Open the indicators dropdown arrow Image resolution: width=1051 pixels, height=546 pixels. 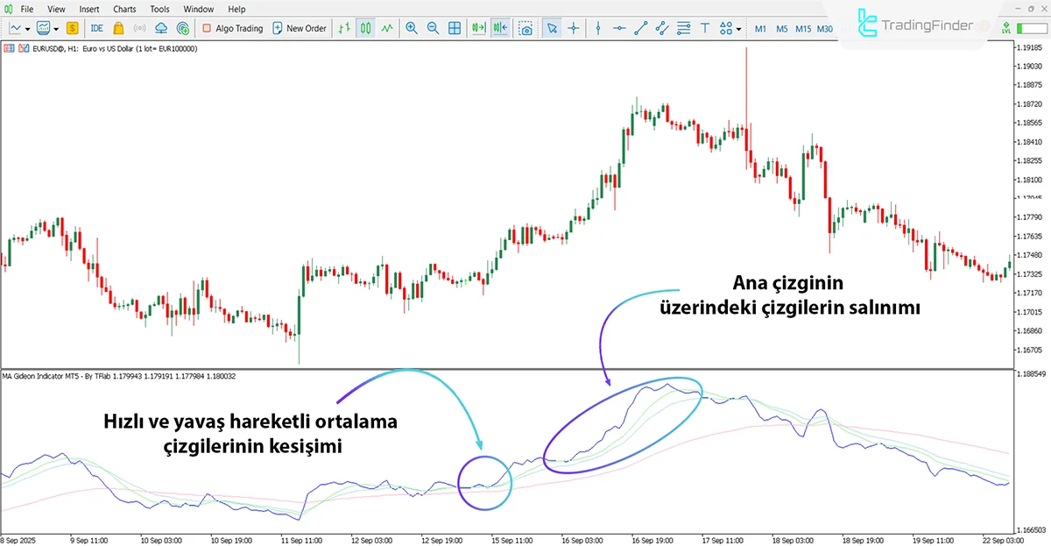(56, 28)
